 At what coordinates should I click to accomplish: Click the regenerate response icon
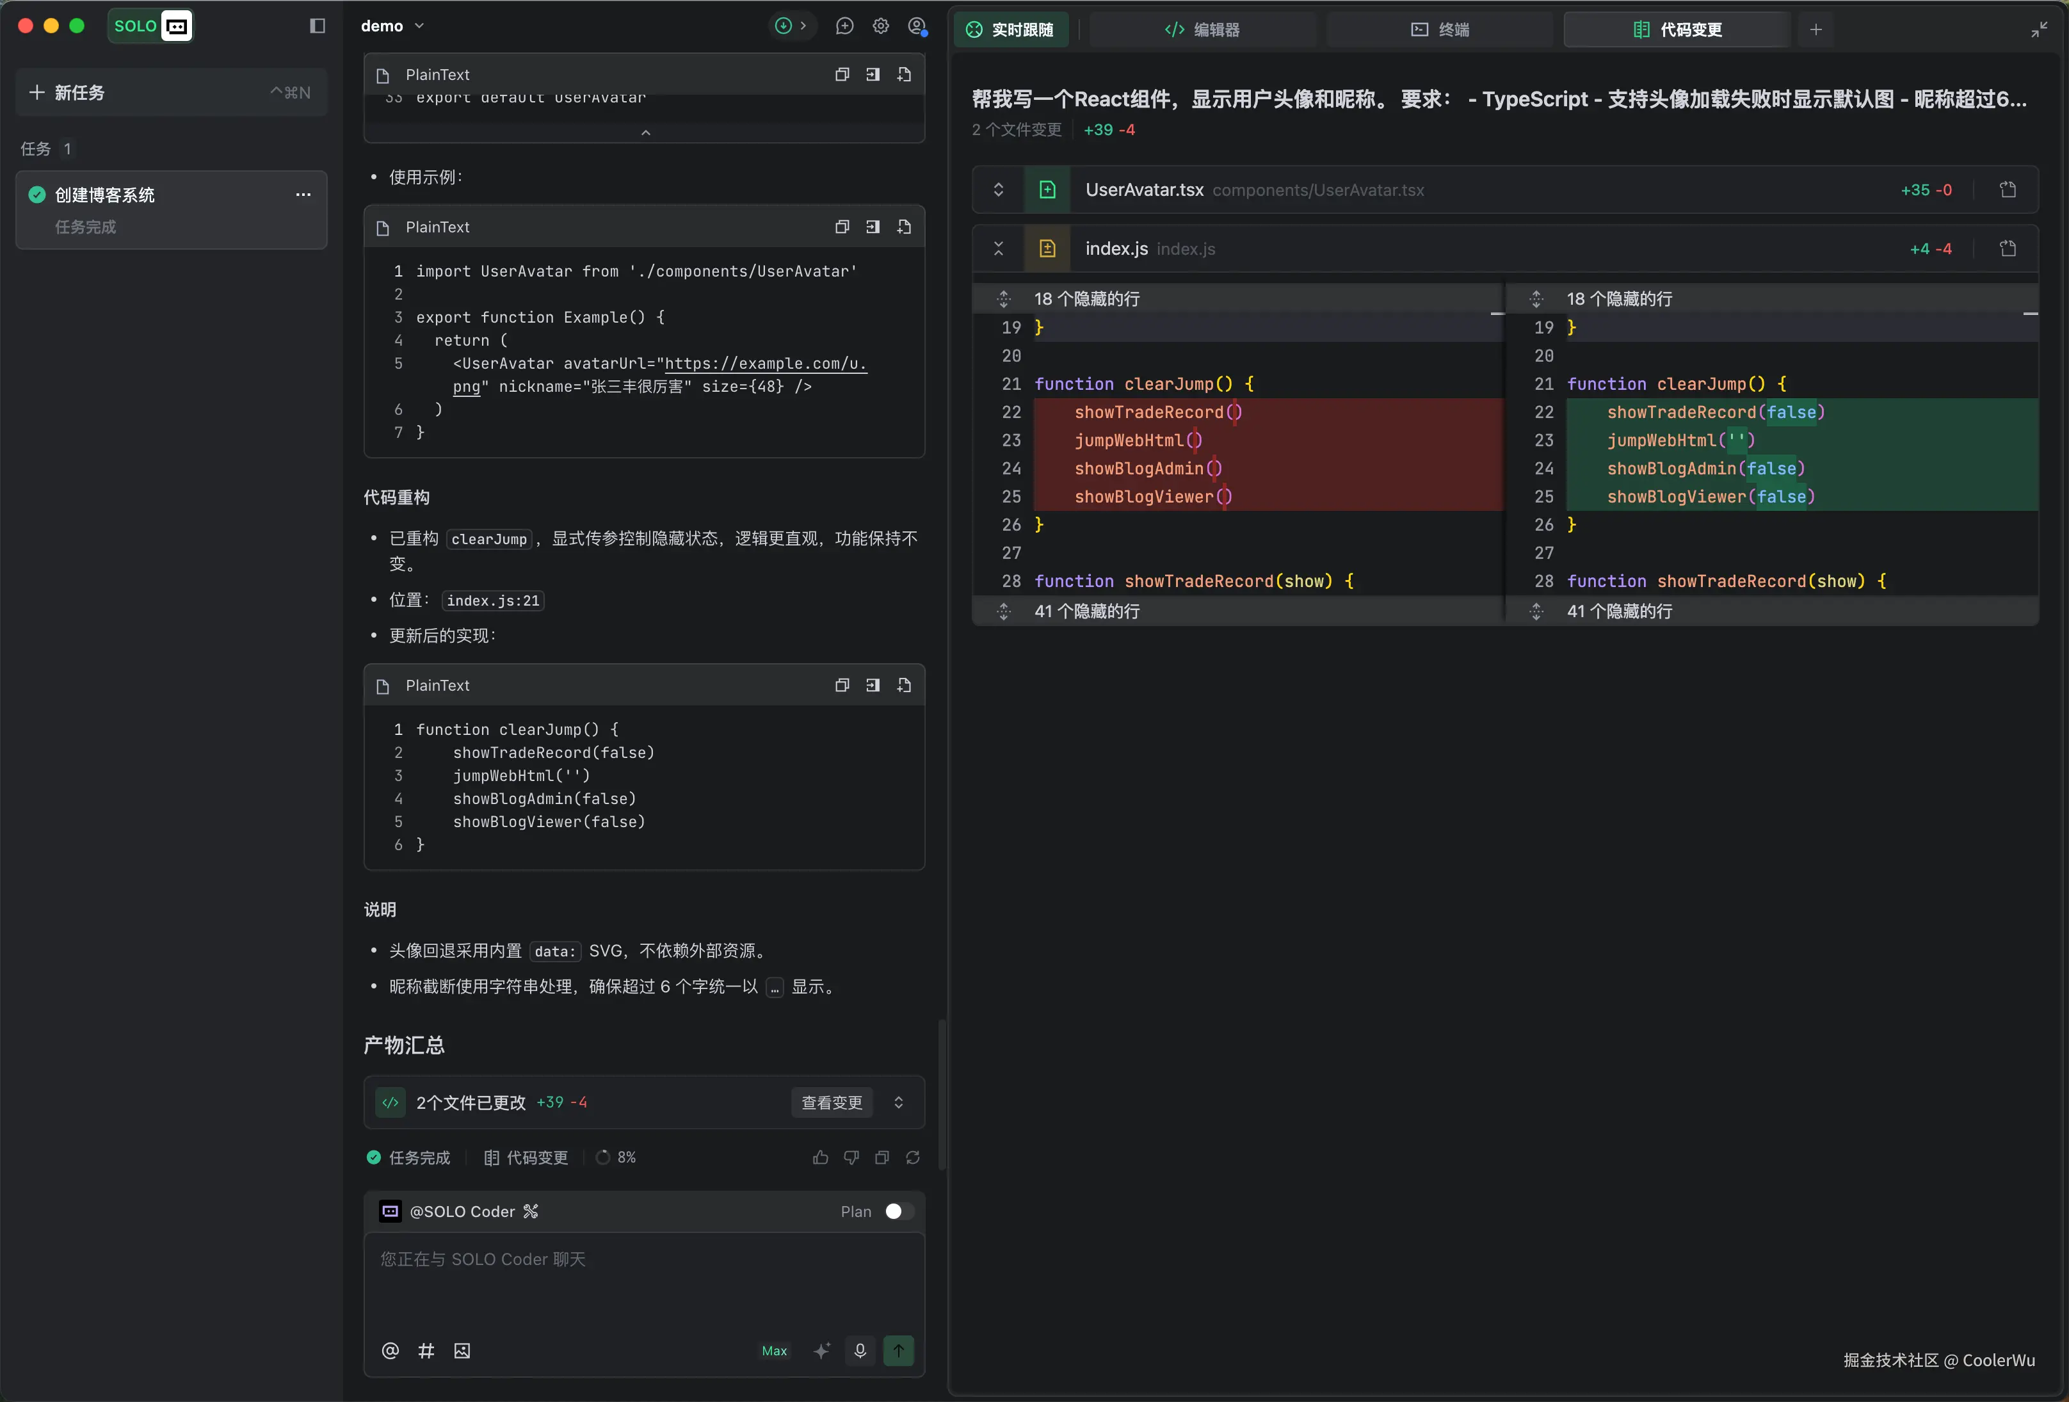(912, 1157)
